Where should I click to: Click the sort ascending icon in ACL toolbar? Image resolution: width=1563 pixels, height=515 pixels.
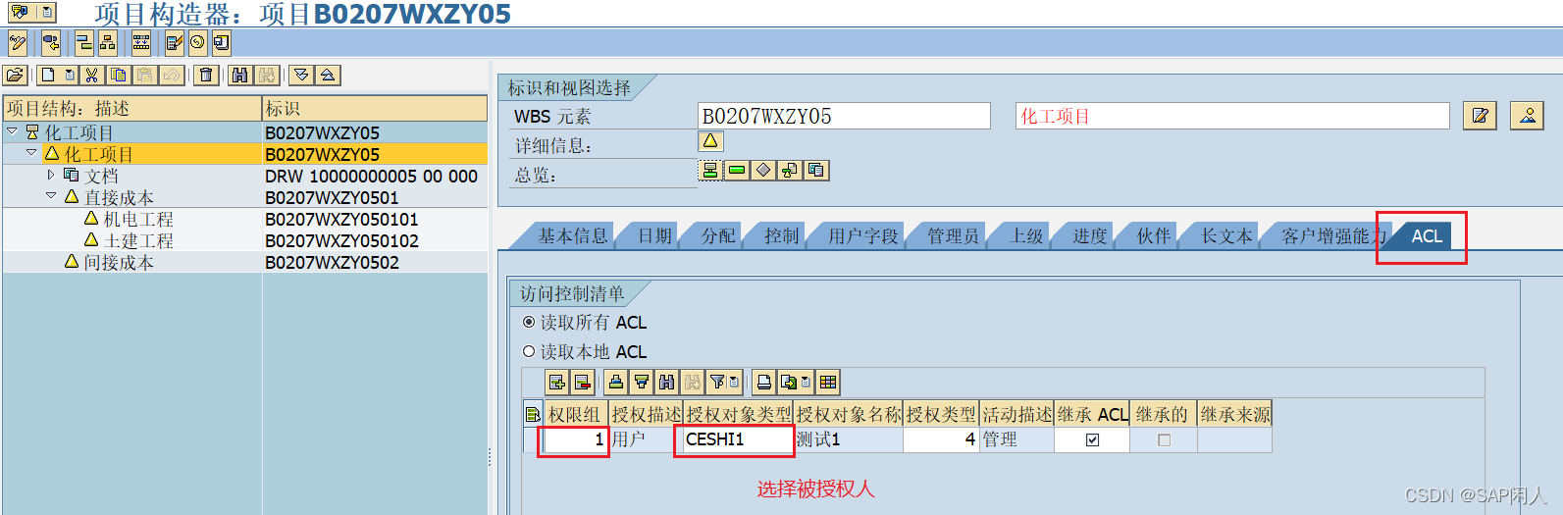click(x=616, y=382)
